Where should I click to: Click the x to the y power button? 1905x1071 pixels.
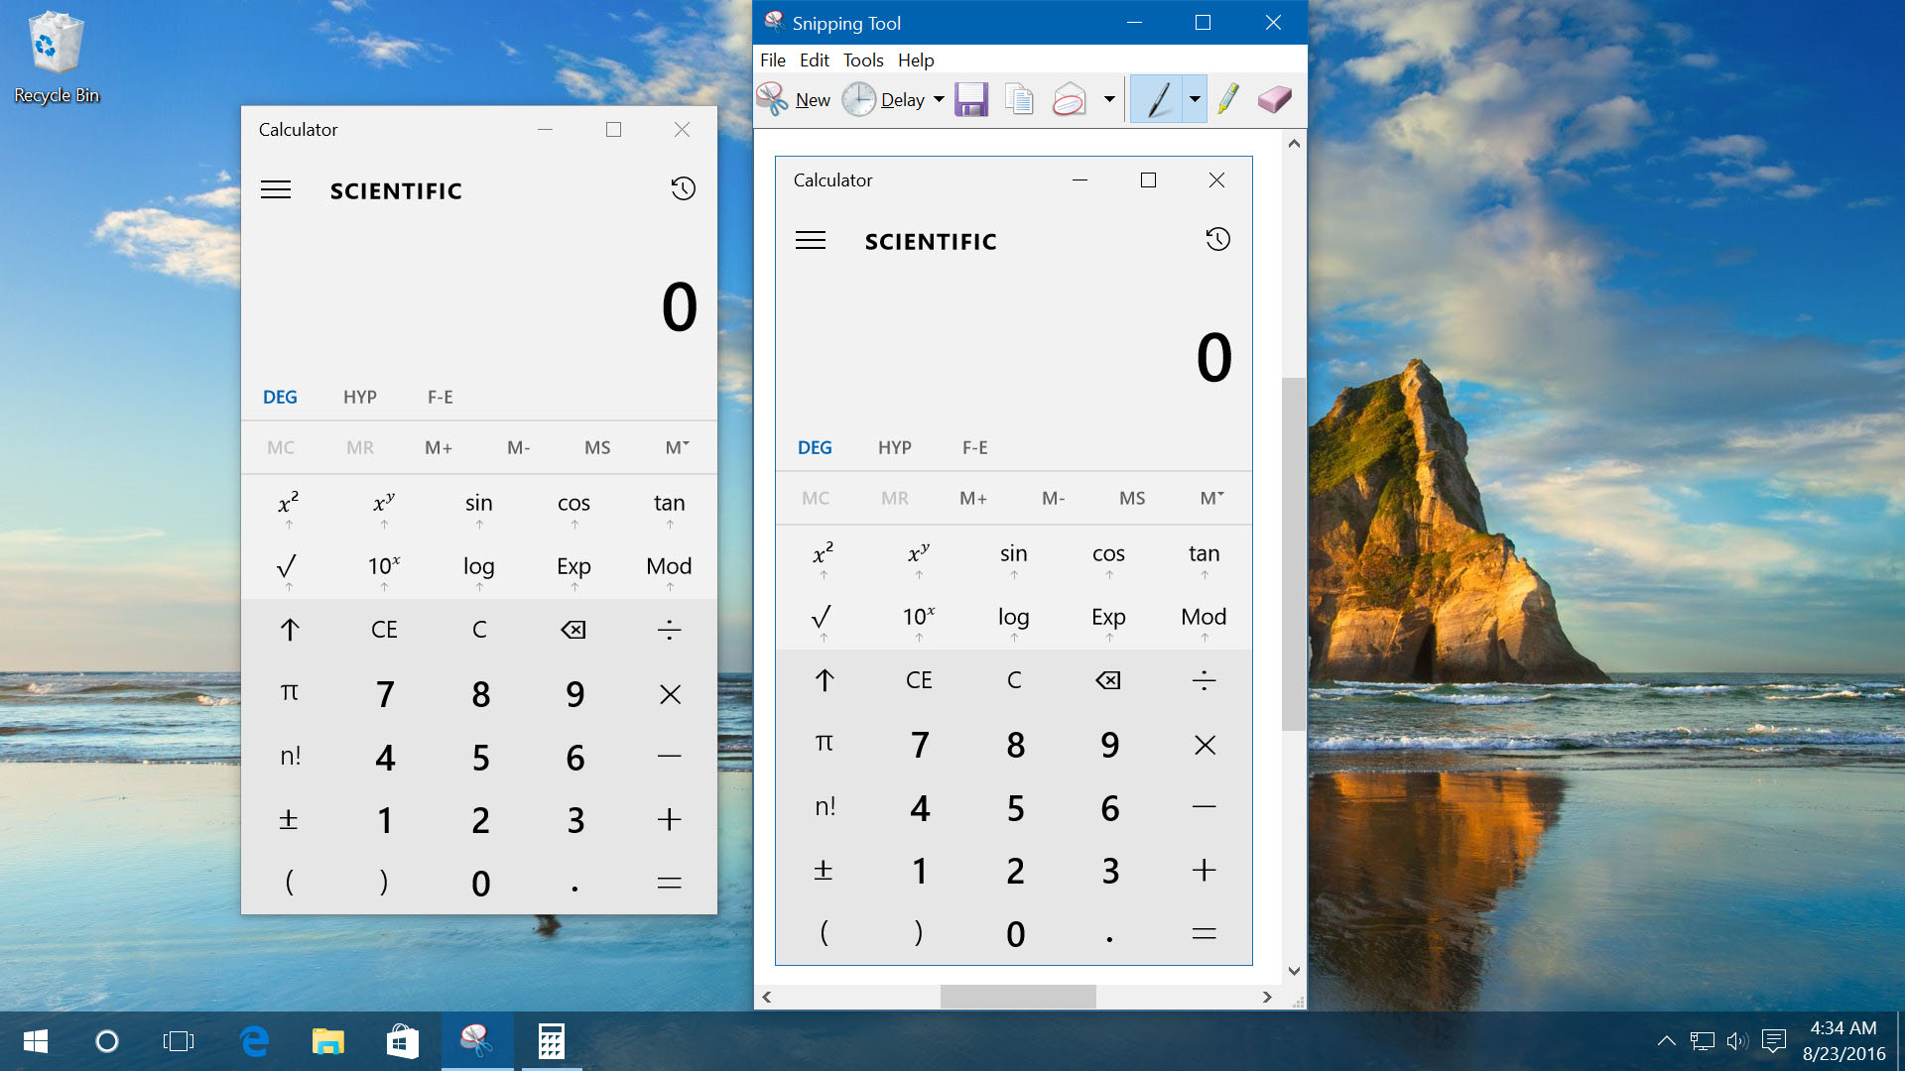click(384, 506)
